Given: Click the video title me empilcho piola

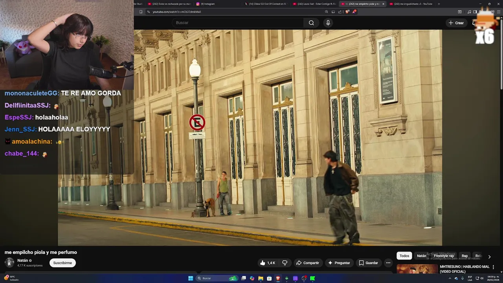Looking at the screenshot, I should tap(41, 252).
